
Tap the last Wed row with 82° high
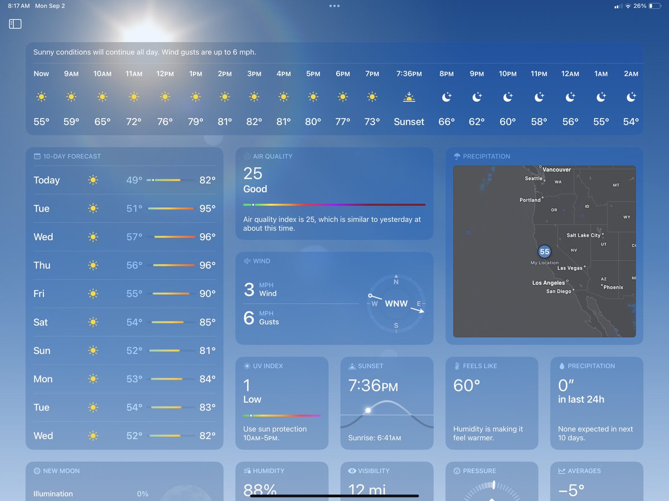124,436
